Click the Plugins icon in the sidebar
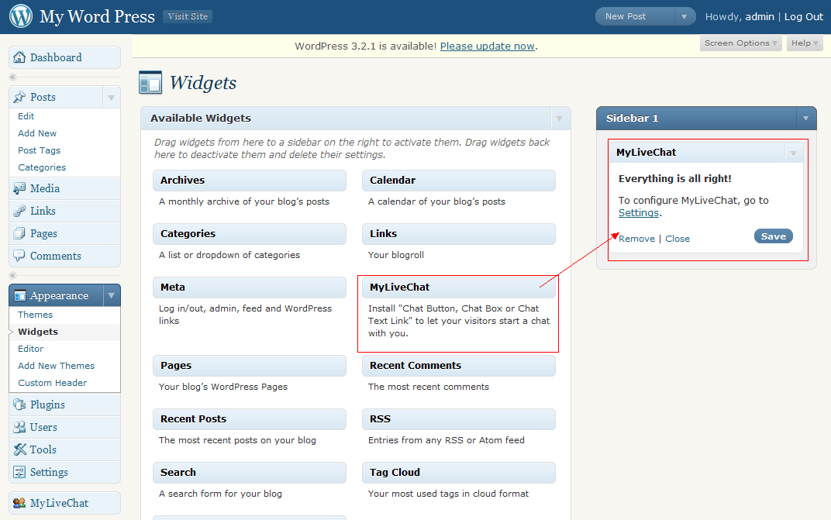This screenshot has width=831, height=520. [20, 405]
